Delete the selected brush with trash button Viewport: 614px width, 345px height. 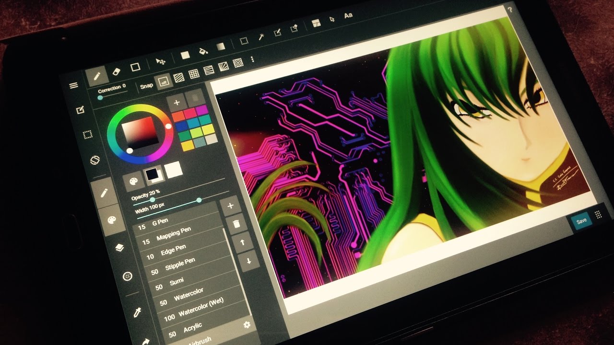click(236, 224)
